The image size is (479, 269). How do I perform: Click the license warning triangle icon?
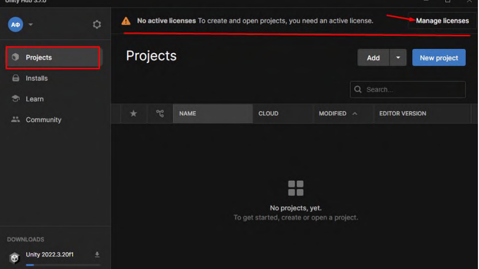[126, 21]
